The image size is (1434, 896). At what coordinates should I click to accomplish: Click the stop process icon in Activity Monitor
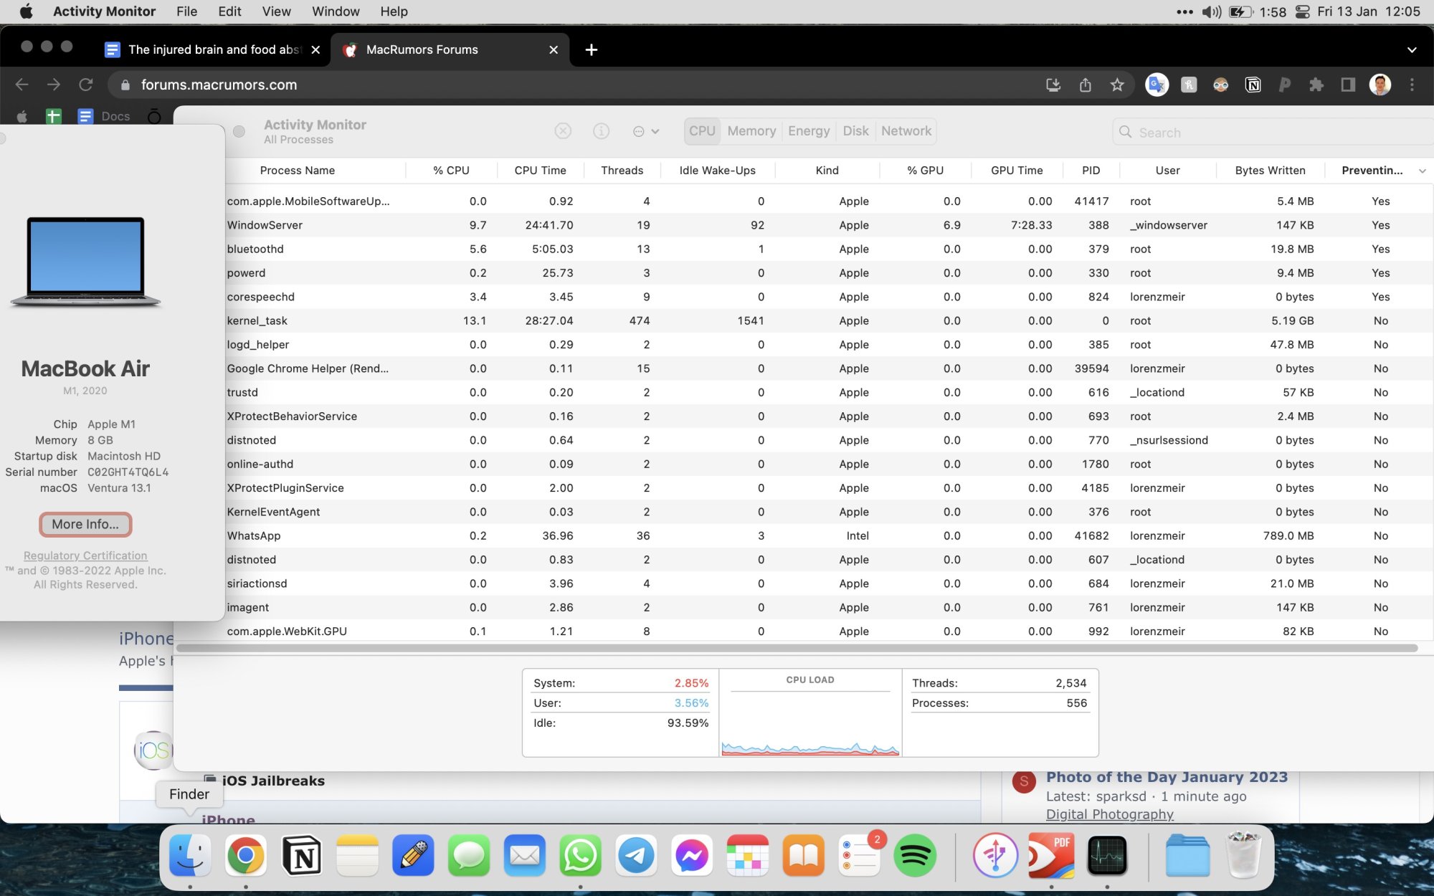click(563, 131)
